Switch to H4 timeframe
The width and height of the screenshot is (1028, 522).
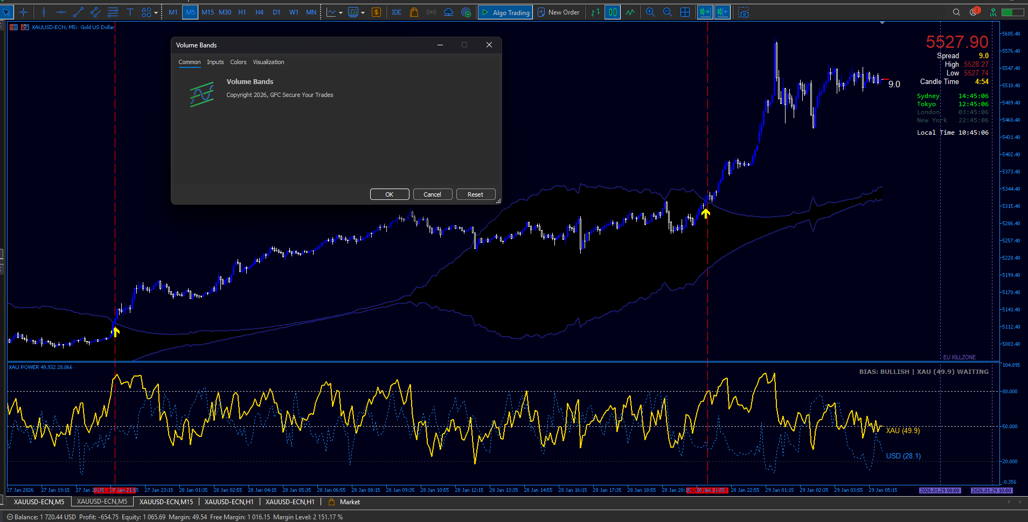259,12
